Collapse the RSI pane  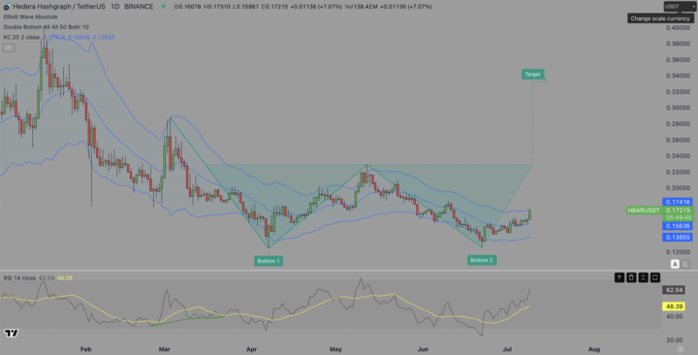(x=644, y=277)
